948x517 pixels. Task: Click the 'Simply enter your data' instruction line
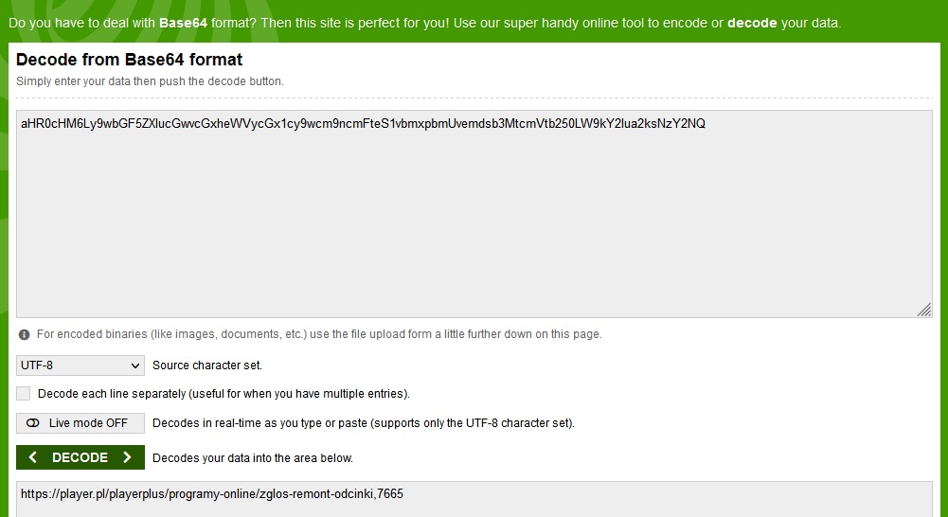150,81
